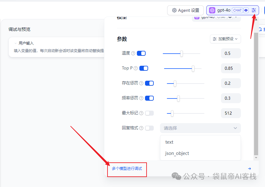Click help icon next to 温度
265x187 pixels.
point(133,53)
